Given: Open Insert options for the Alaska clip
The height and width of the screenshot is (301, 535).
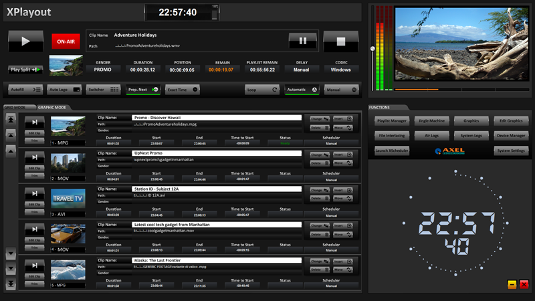Looking at the screenshot, I should pos(340,262).
